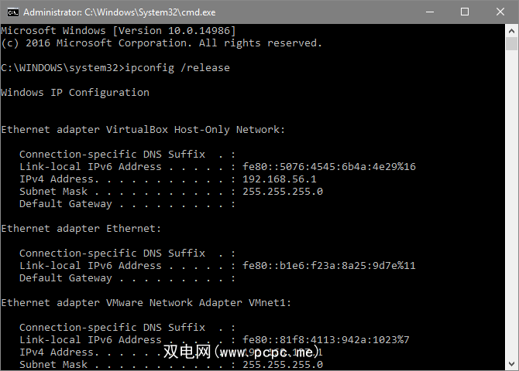519x371 pixels.
Task: Click the IPv6 address starting fe80::5076
Action: 328,167
